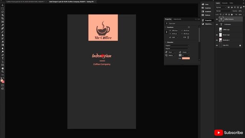Open the Patterns panel from the dock
This screenshot has width=245, height=138.
tap(206, 15)
